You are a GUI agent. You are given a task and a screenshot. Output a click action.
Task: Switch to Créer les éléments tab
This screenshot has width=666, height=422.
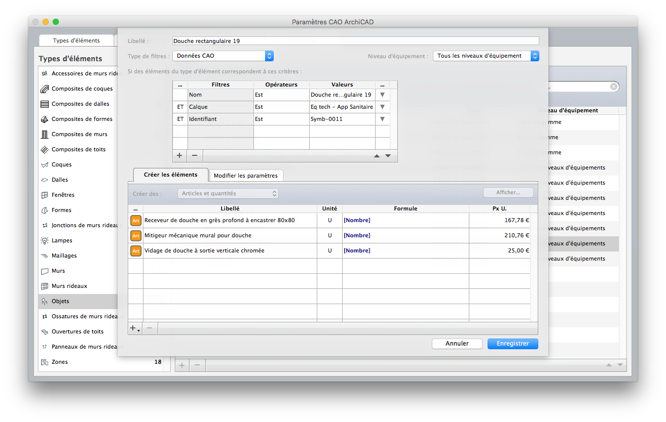click(170, 175)
